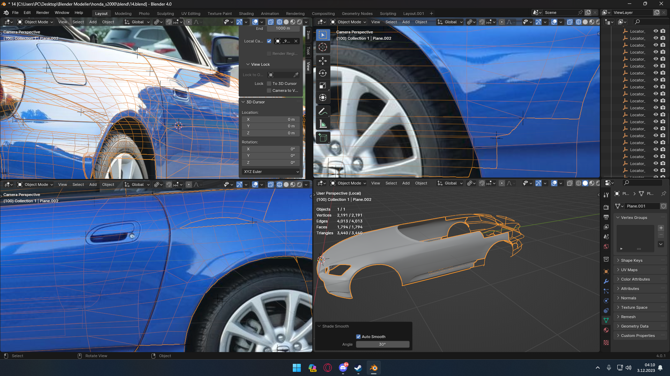Open Steam from the Windows taskbar
The width and height of the screenshot is (670, 376).
pyautogui.click(x=358, y=368)
